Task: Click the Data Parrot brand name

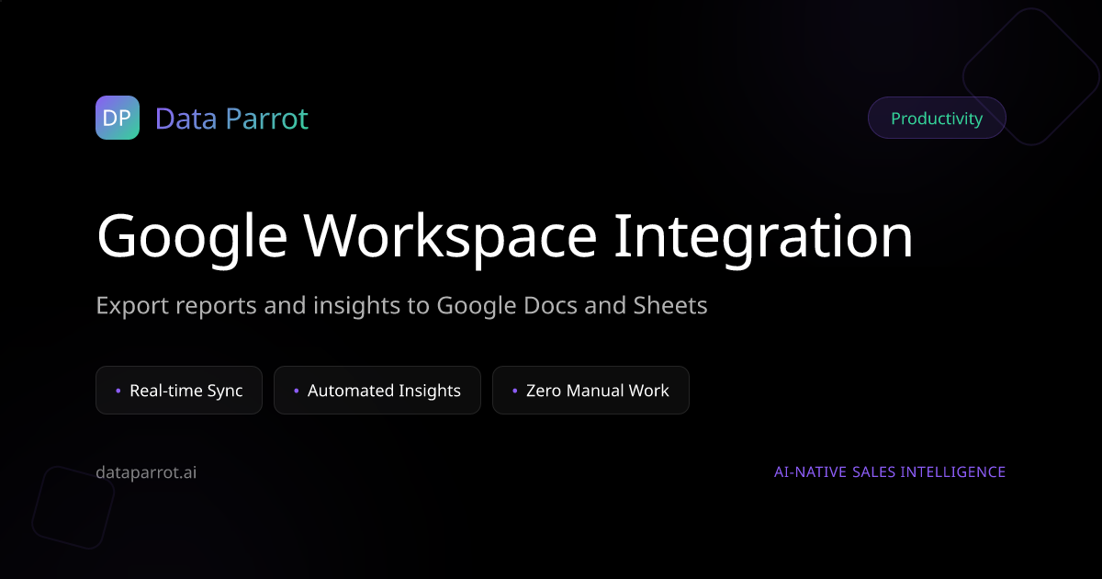Action: pos(231,119)
